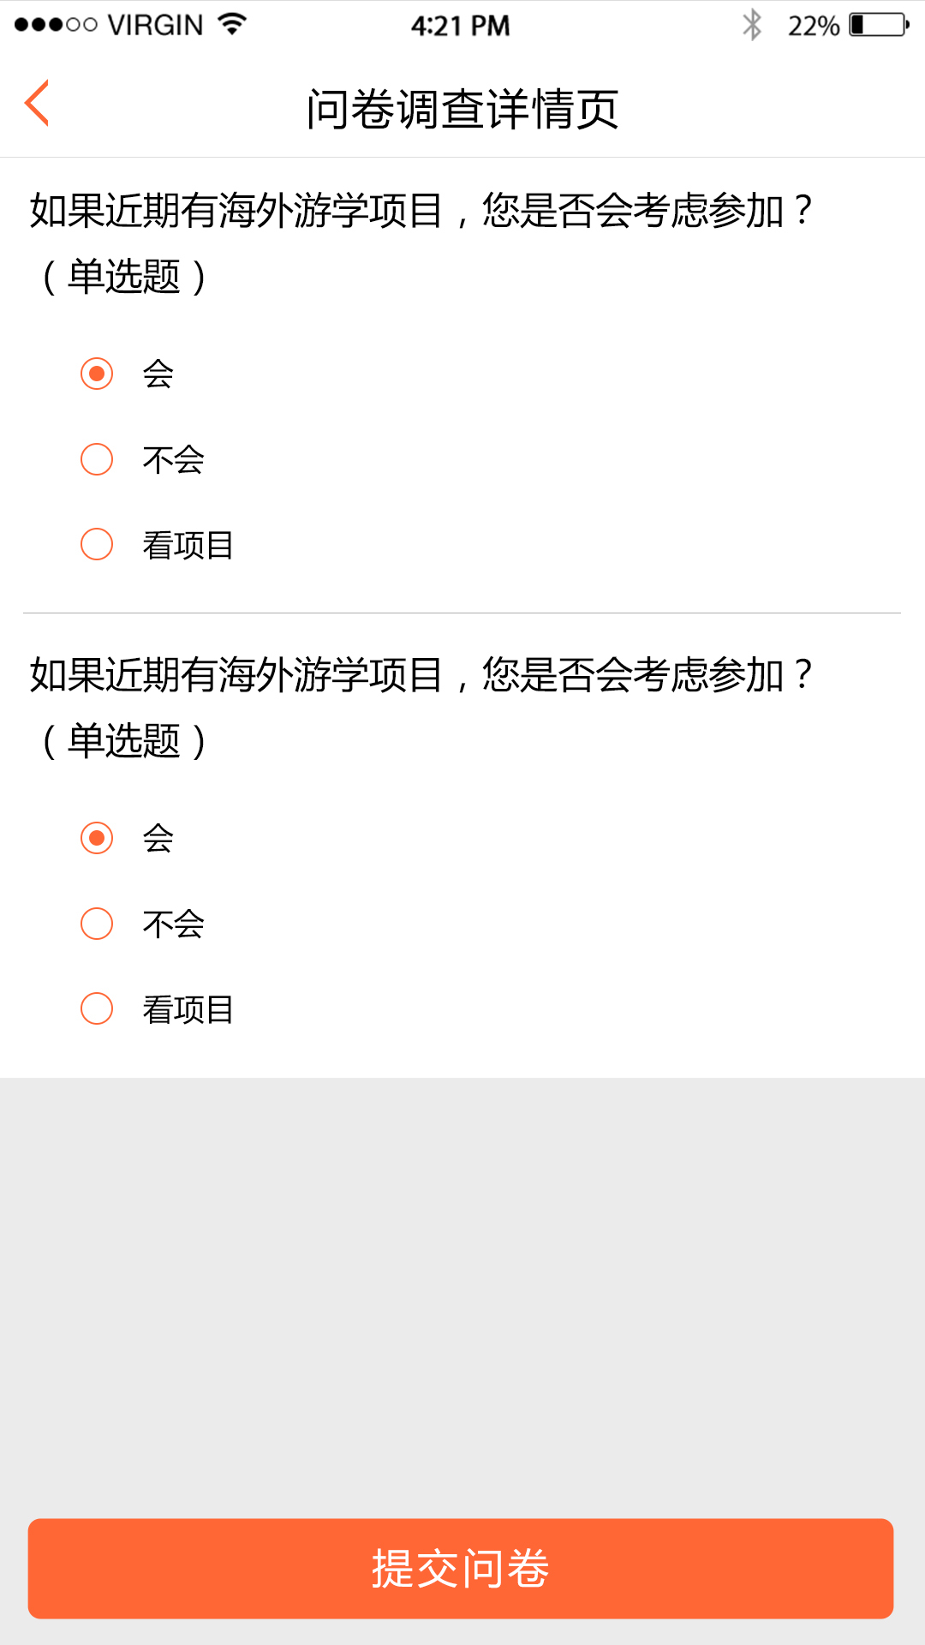The image size is (925, 1645).
Task: Tap the '看项目' text label in first question
Action: [188, 545]
